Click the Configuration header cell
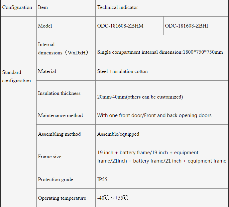The image size is (229, 207). coord(17,7)
